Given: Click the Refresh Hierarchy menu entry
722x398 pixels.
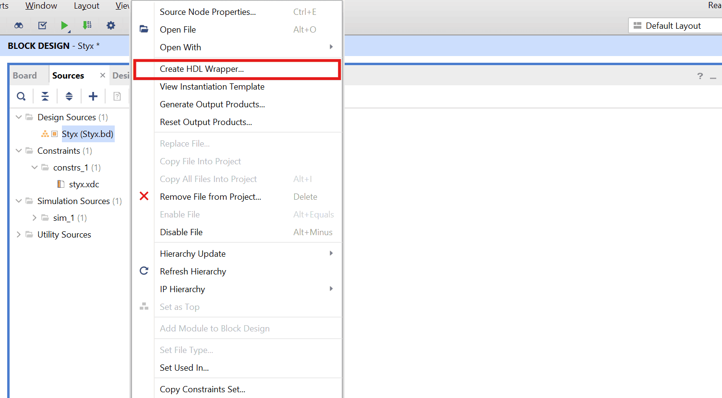Looking at the screenshot, I should pyautogui.click(x=193, y=272).
